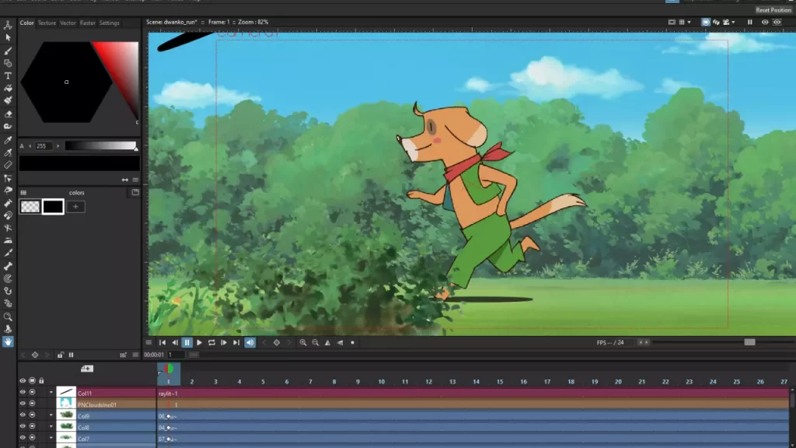
Task: Open the viewer grid options dropdown arrow
Action: (689, 23)
